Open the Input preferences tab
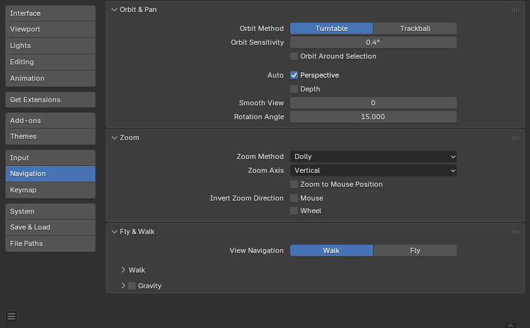This screenshot has height=328, width=530. tap(50, 158)
